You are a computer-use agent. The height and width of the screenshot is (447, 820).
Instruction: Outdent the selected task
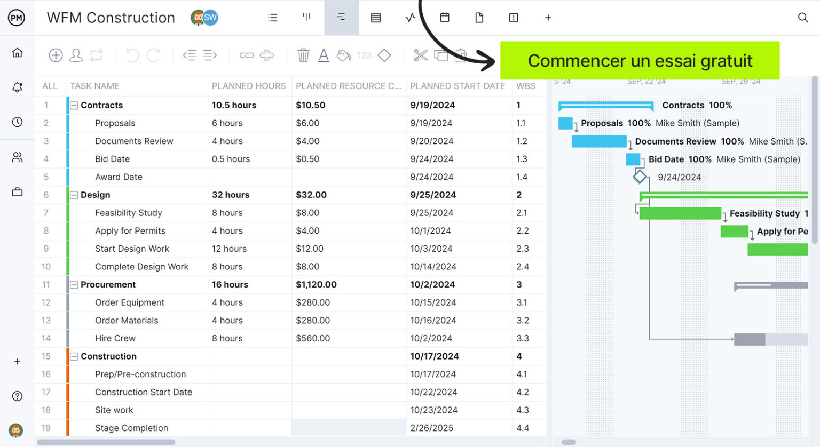[x=190, y=55]
